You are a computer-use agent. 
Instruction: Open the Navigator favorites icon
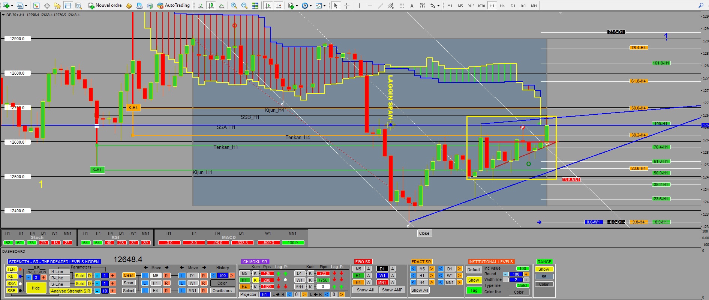57,6
